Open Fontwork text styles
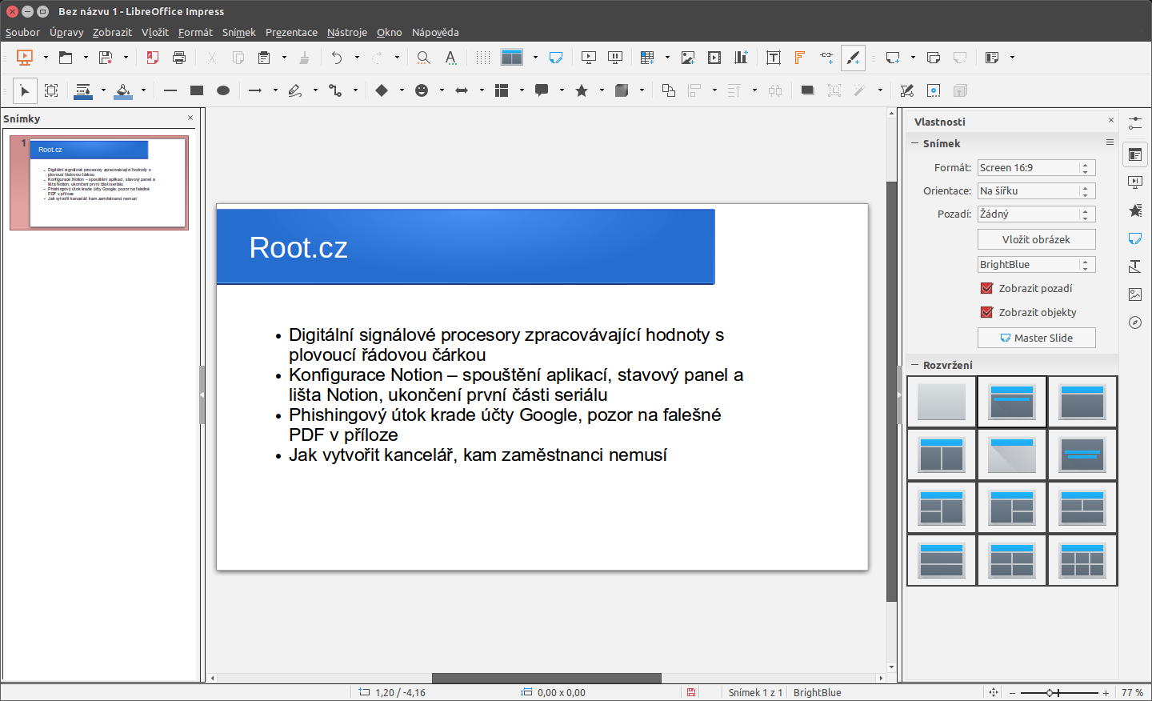 pyautogui.click(x=799, y=57)
